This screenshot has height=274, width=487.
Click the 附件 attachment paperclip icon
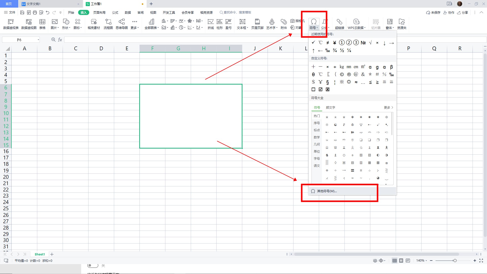tap(284, 24)
